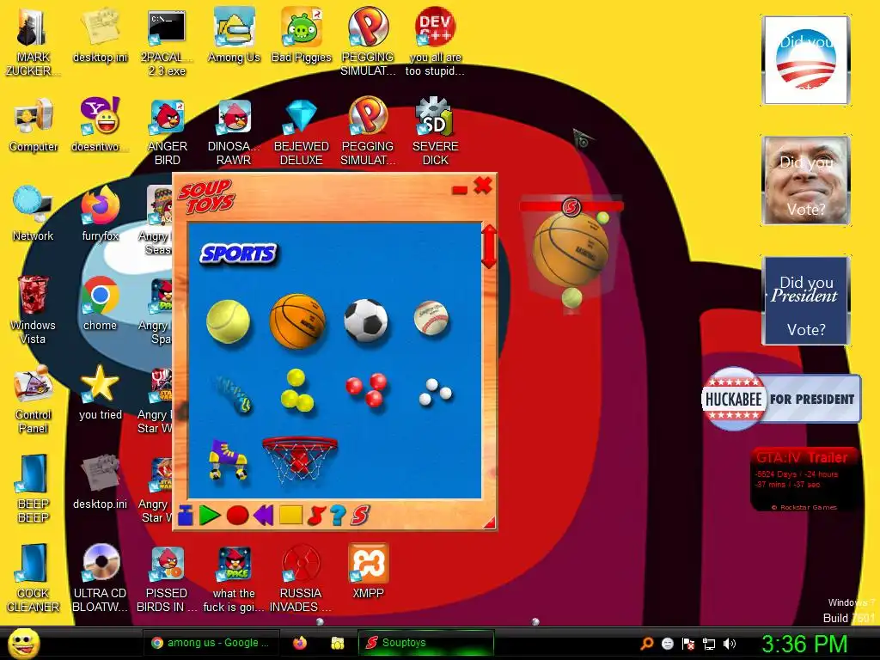Select the BEJEWED DELUXE desktop icon
The width and height of the screenshot is (880, 660).
pyautogui.click(x=302, y=131)
